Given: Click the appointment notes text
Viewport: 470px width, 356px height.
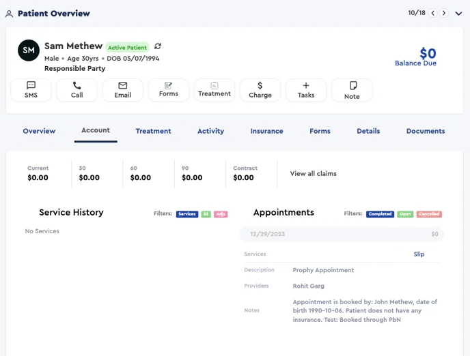Looking at the screenshot, I should click(x=365, y=310).
